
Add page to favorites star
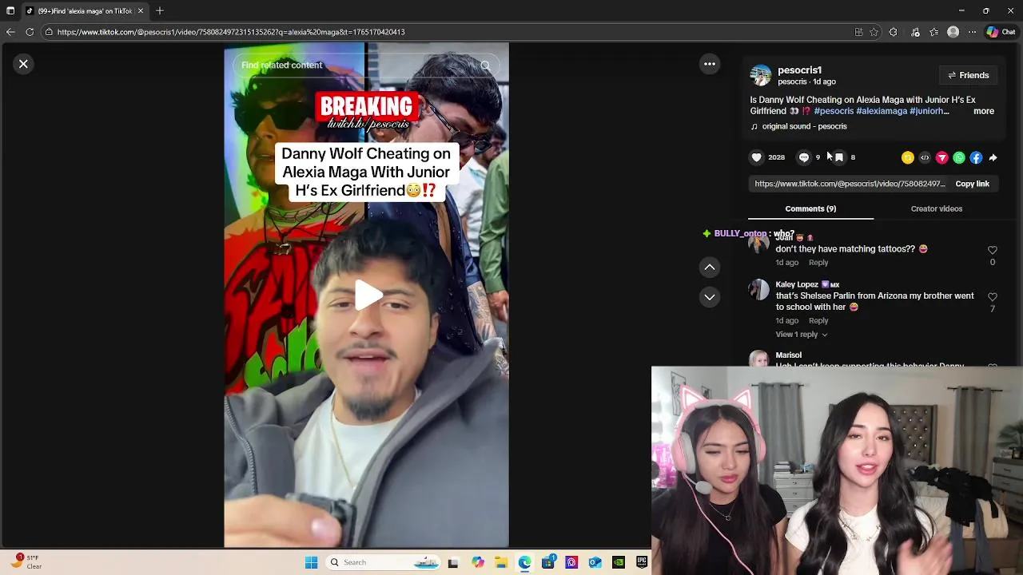(874, 32)
